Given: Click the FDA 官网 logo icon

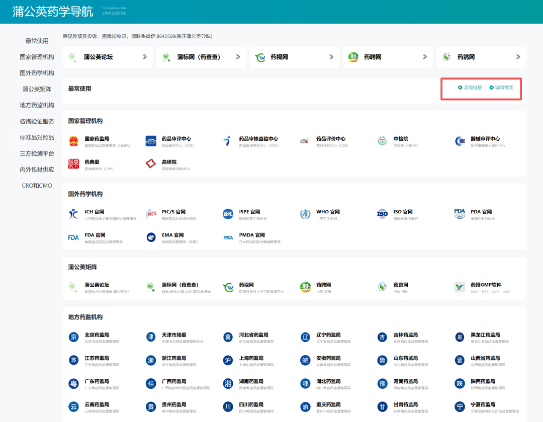Looking at the screenshot, I should (x=73, y=237).
